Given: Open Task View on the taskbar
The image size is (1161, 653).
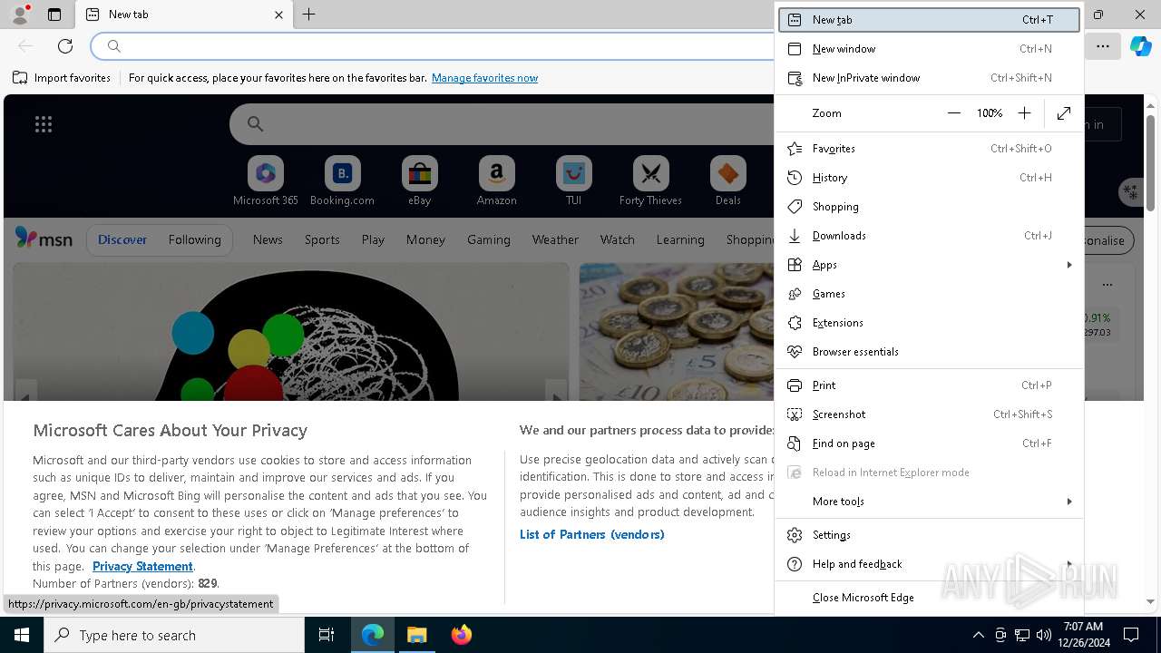Looking at the screenshot, I should click(327, 635).
